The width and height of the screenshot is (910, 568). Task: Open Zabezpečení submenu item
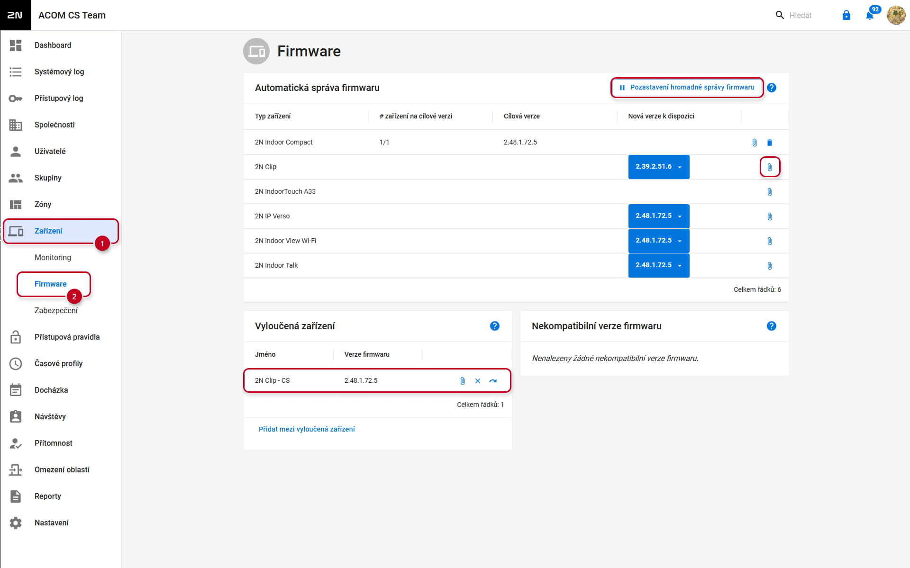tap(56, 311)
